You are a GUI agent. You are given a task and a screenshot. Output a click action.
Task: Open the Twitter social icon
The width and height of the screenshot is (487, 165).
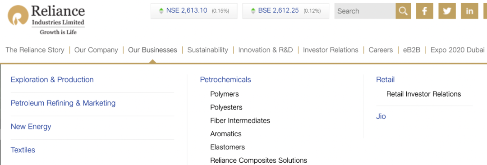coord(447,11)
